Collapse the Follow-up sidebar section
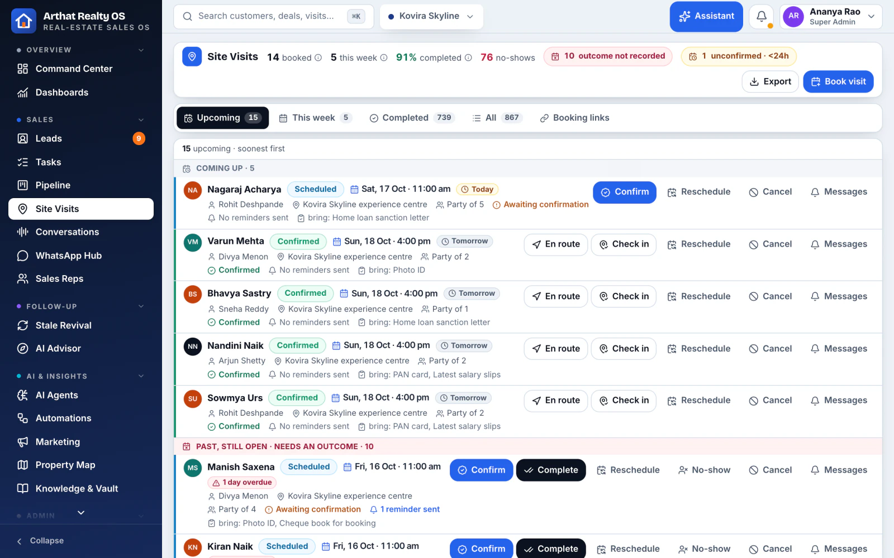This screenshot has width=894, height=558. click(x=141, y=306)
